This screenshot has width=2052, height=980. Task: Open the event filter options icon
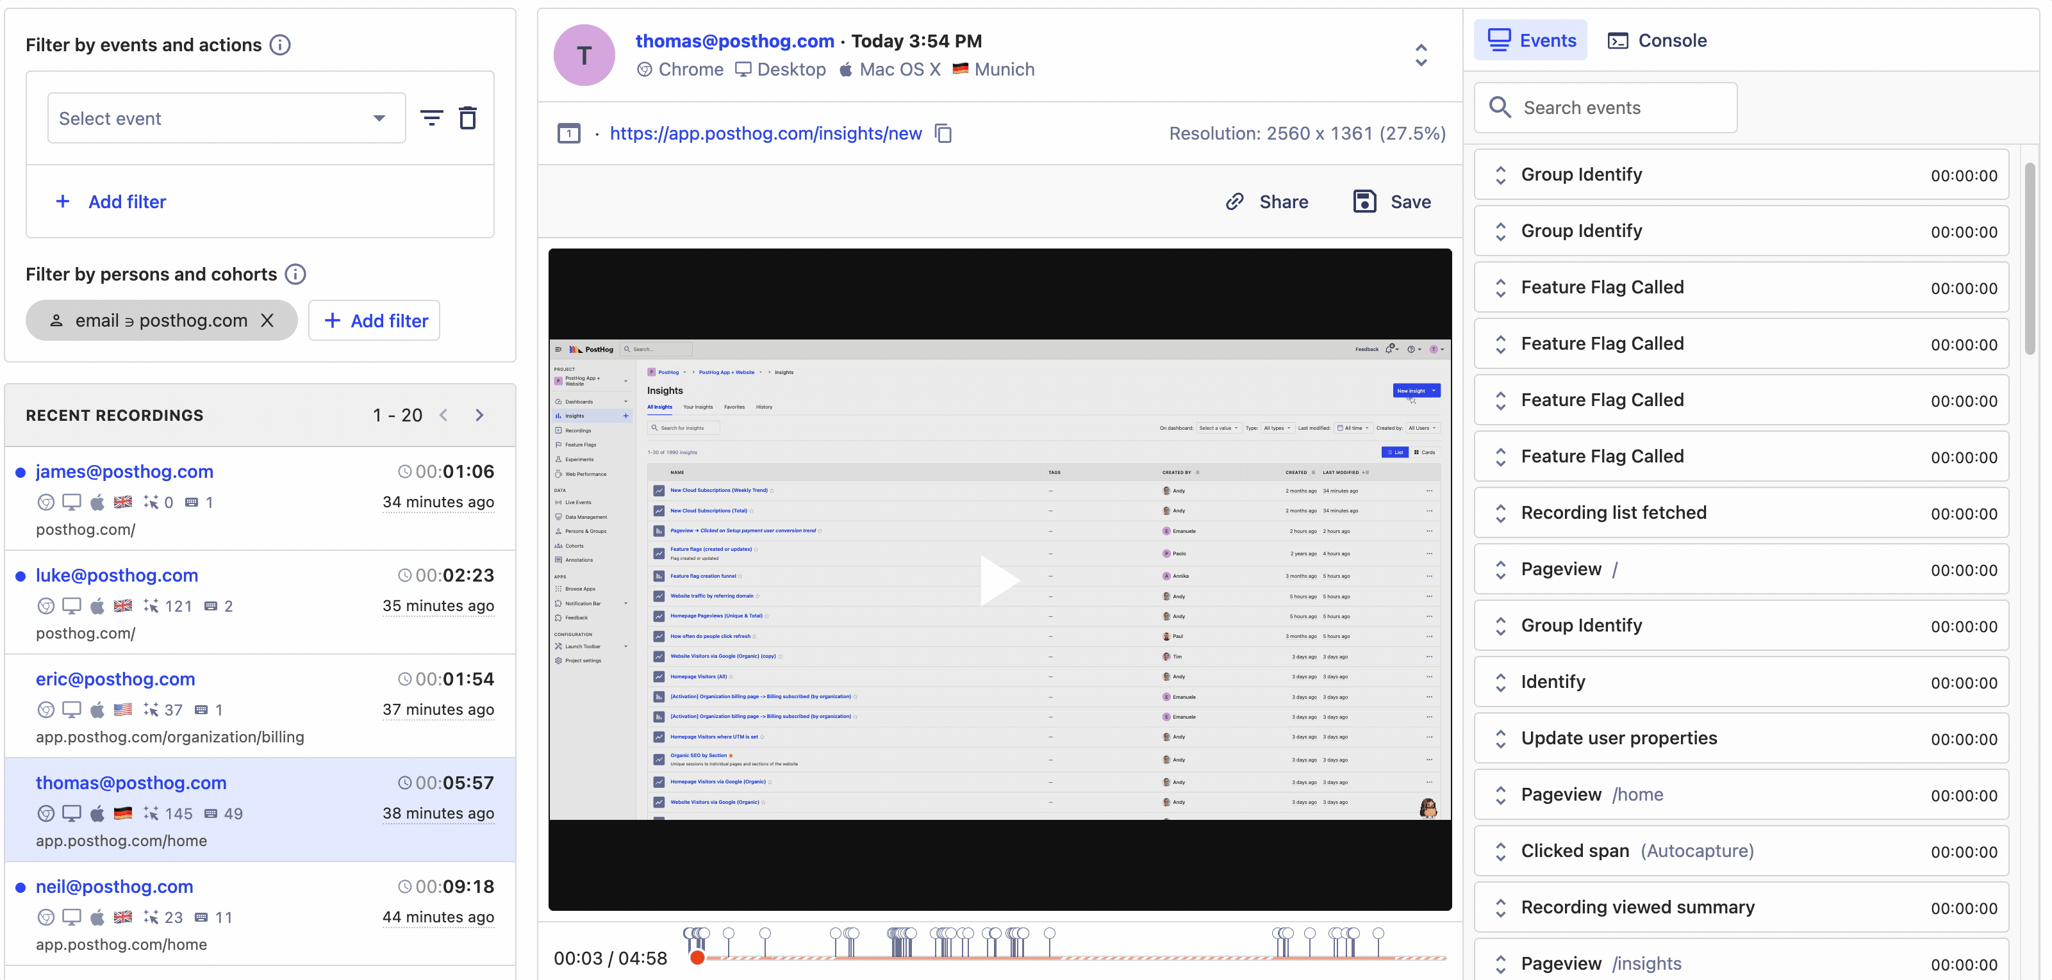[432, 118]
